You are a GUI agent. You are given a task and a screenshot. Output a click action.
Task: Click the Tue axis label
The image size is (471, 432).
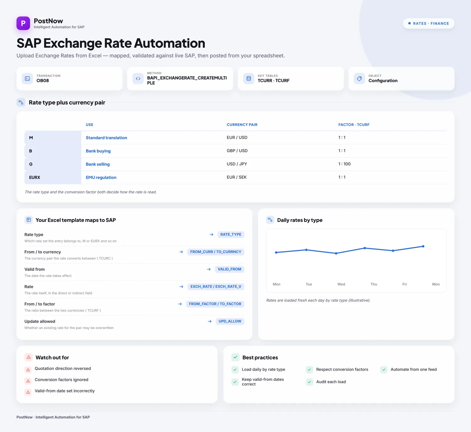(x=309, y=284)
